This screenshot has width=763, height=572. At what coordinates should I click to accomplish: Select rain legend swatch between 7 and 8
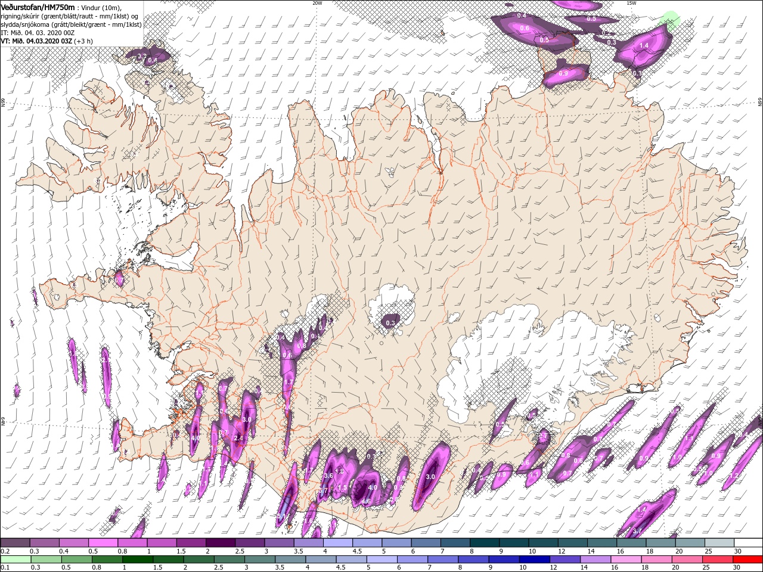tap(442, 559)
